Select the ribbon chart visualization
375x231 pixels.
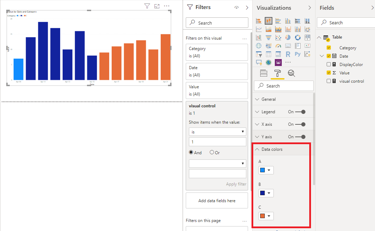pyautogui.click(x=307, y=30)
